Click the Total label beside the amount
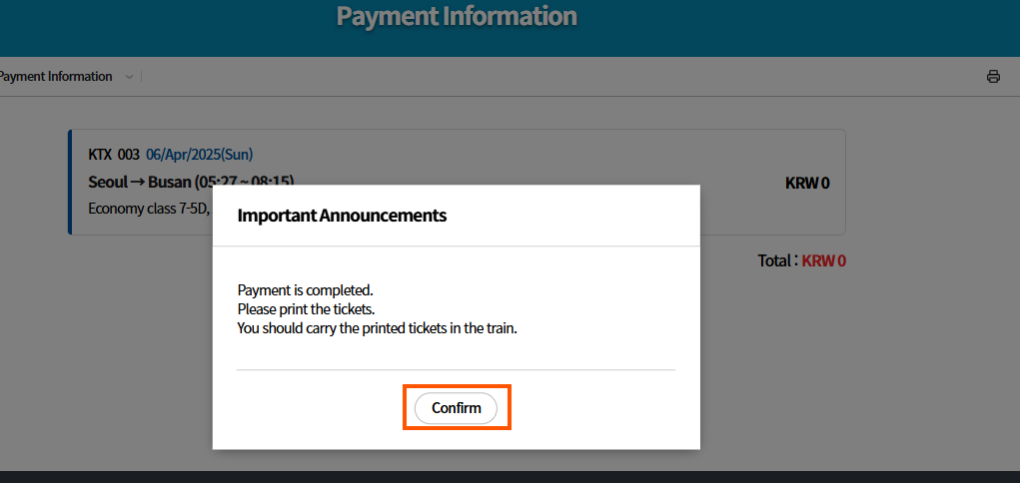Viewport: 1020px width, 483px height. [x=775, y=261]
